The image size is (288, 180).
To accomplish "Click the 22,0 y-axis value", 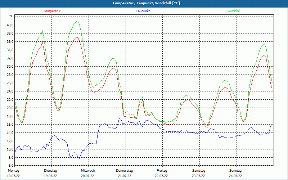I will (x=10, y=99).
